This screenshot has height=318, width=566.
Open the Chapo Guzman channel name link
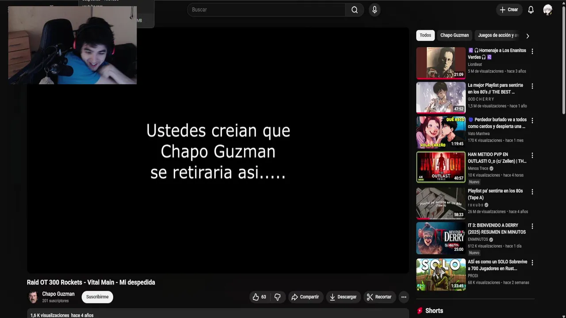click(x=58, y=294)
